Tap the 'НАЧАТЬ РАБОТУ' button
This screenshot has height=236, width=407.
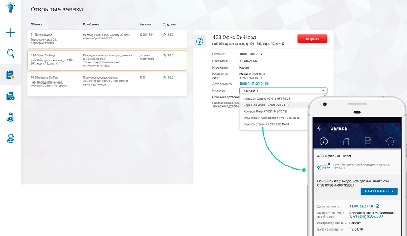(x=379, y=191)
